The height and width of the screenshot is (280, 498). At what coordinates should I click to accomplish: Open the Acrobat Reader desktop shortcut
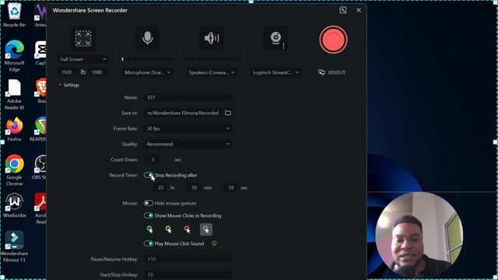40,208
